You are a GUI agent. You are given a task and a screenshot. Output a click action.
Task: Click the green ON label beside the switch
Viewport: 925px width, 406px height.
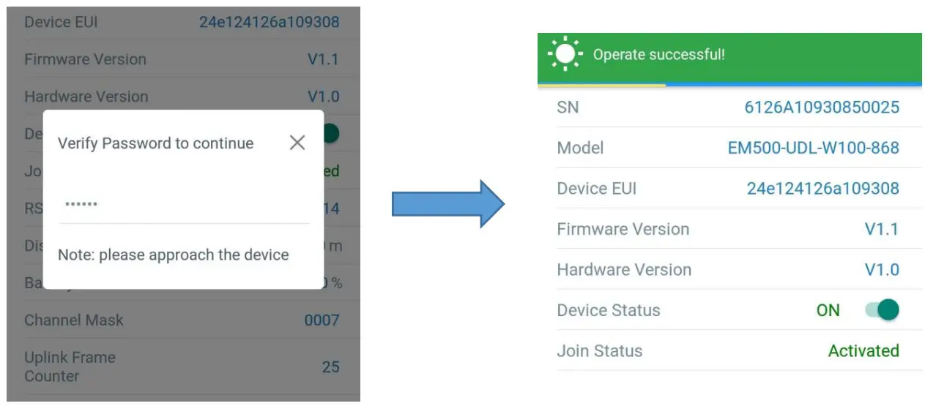pos(828,310)
